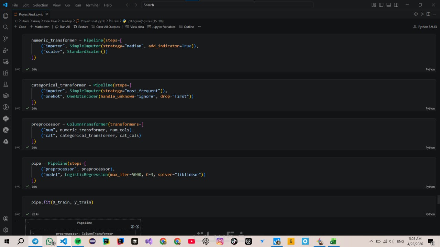Click the question mark icon on the Pipeline output
440x247 pixels.
pos(137,227)
